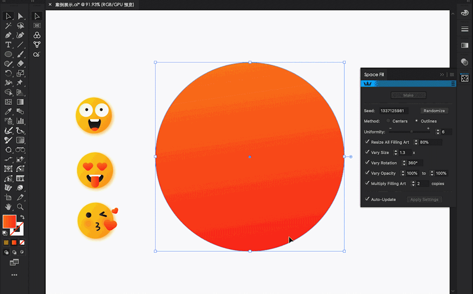Open the Gradient panel icon
The width and height of the screenshot is (473, 294).
[464, 45]
